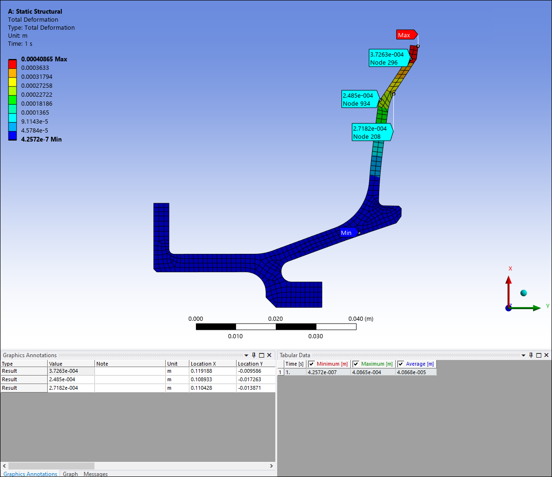This screenshot has width=552, height=477.
Task: Select the isometric view ball near the triad
Action: [524, 293]
